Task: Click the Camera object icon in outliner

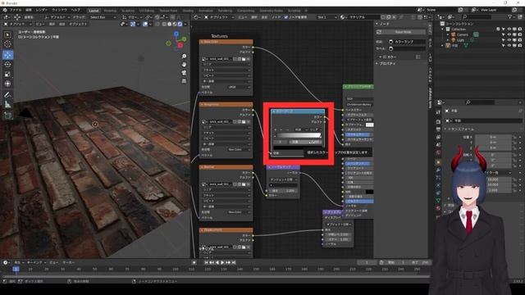Action: pyautogui.click(x=454, y=34)
